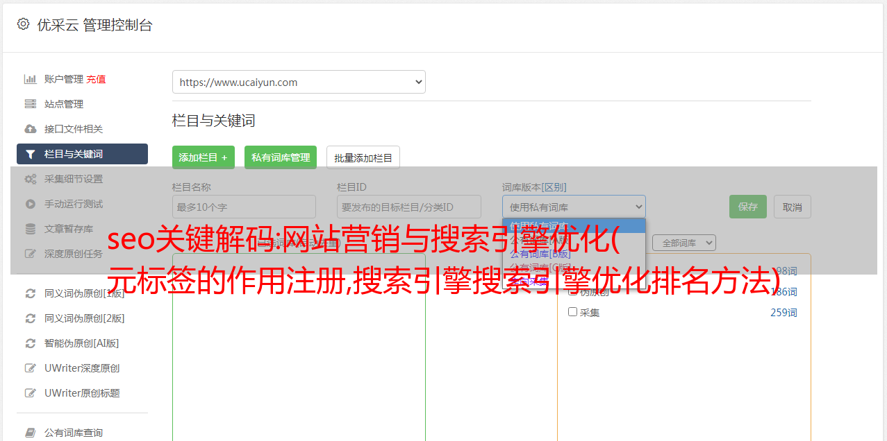Viewport: 887px width, 441px height.
Task: Click the green 添加栏目 + button
Action: [x=204, y=157]
